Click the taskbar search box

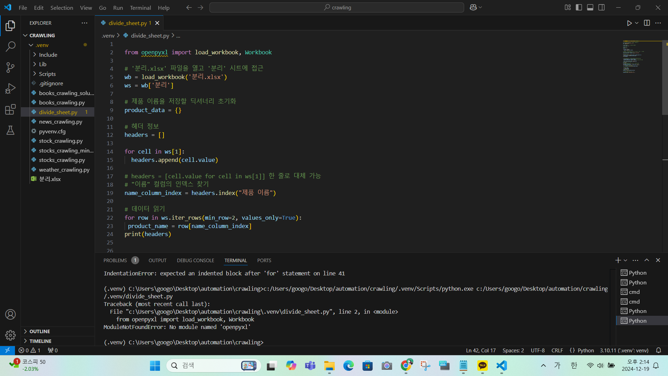pyautogui.click(x=214, y=366)
